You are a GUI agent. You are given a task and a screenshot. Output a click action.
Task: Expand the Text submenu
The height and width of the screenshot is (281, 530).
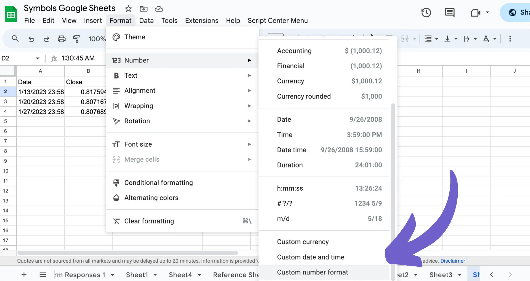click(x=182, y=75)
